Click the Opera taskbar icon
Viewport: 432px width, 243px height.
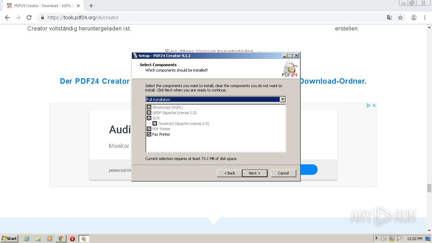tap(72, 239)
